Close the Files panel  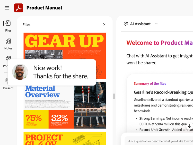(x=104, y=24)
